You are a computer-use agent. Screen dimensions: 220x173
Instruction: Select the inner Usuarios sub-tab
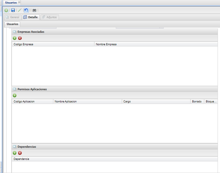pyautogui.click(x=12, y=24)
